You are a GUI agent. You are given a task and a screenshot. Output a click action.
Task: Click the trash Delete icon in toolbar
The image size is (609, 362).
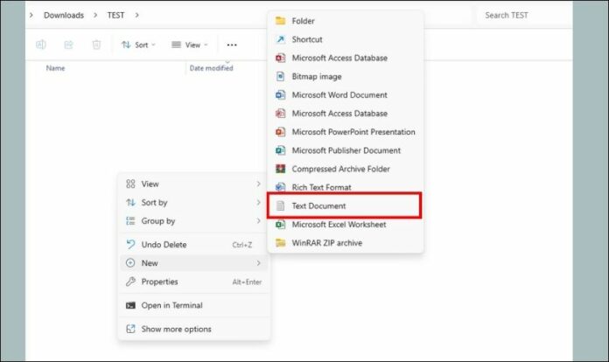pyautogui.click(x=96, y=45)
